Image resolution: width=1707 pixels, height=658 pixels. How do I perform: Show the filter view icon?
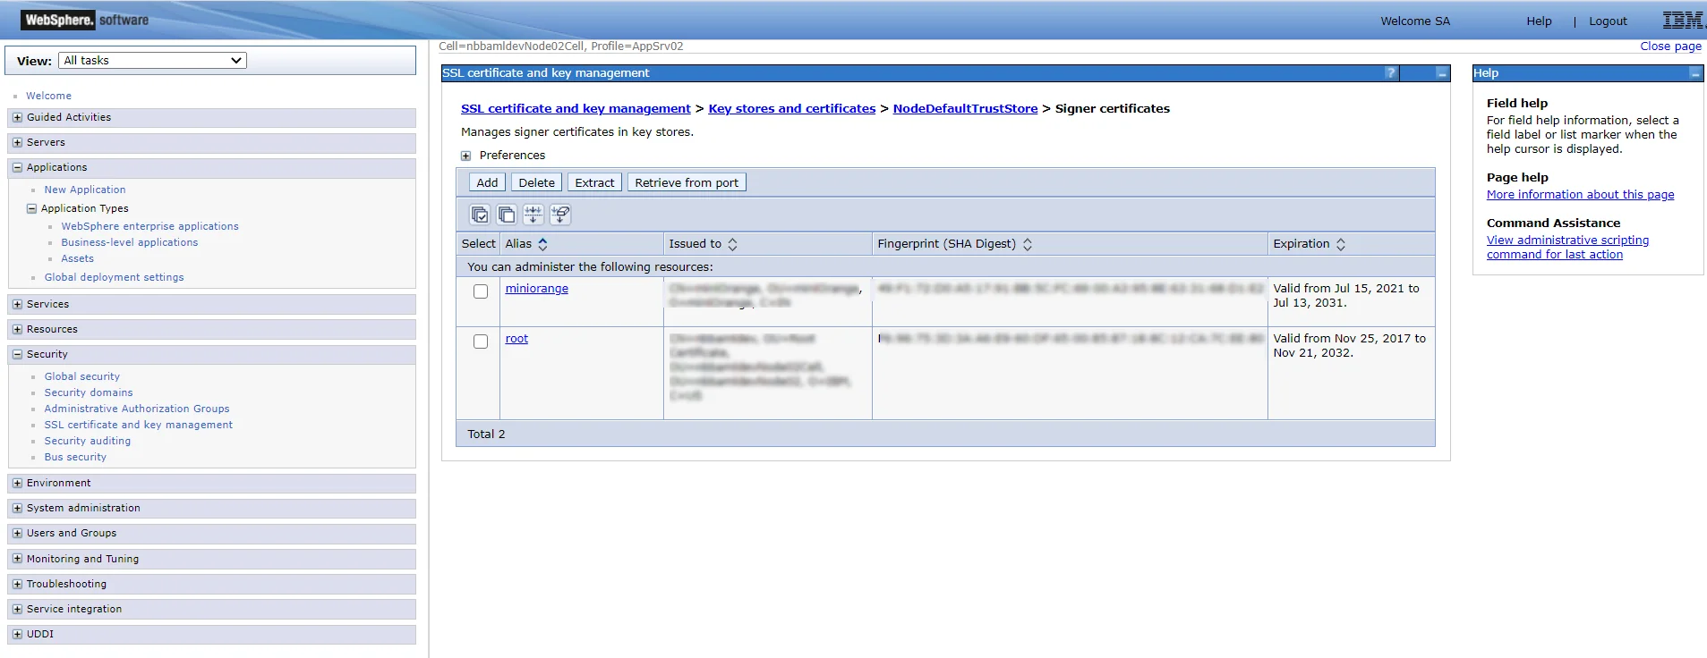click(533, 215)
